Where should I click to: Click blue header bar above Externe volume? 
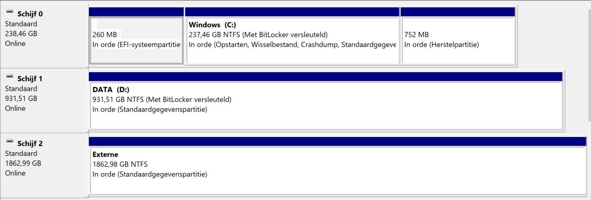337,141
